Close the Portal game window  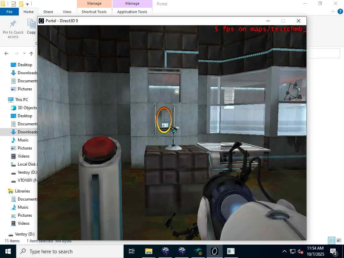tap(299, 21)
